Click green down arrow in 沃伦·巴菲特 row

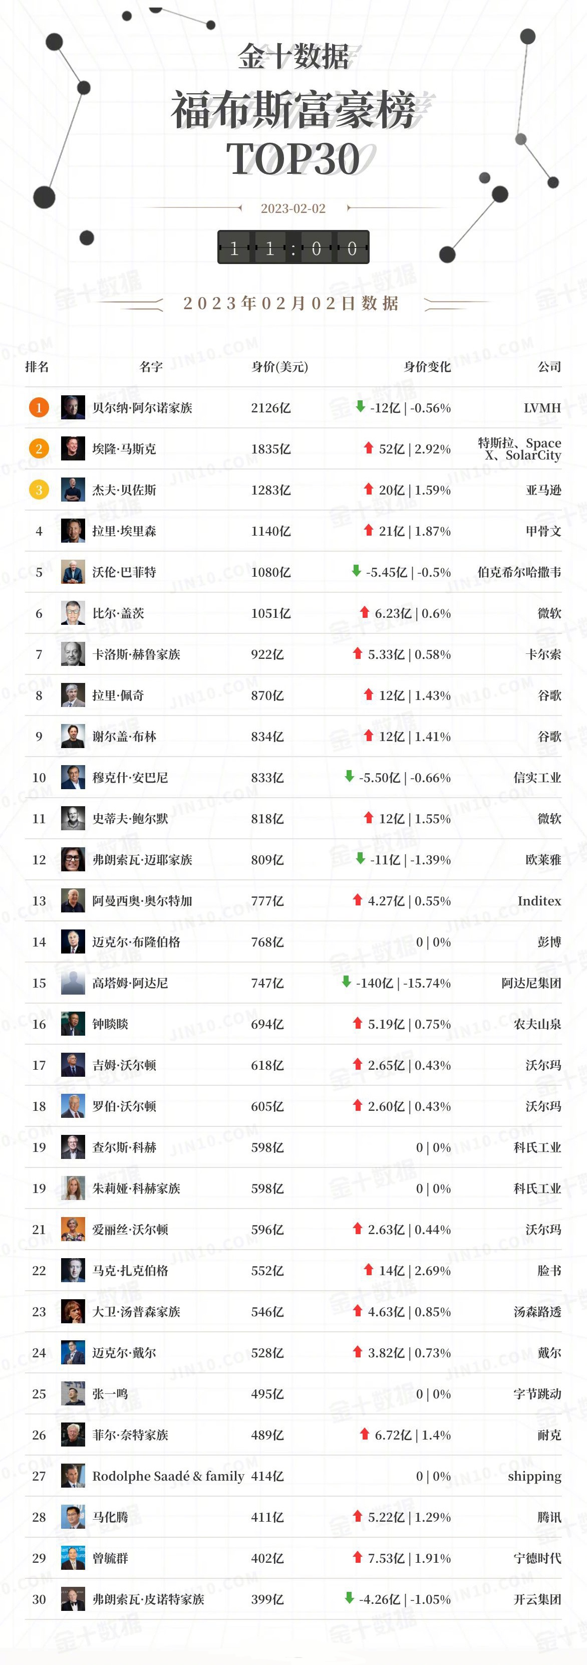point(356,571)
